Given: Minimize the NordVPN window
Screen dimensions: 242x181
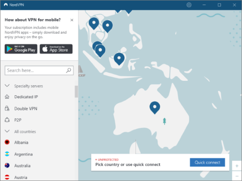Looking at the screenshot, I should tap(204, 5).
